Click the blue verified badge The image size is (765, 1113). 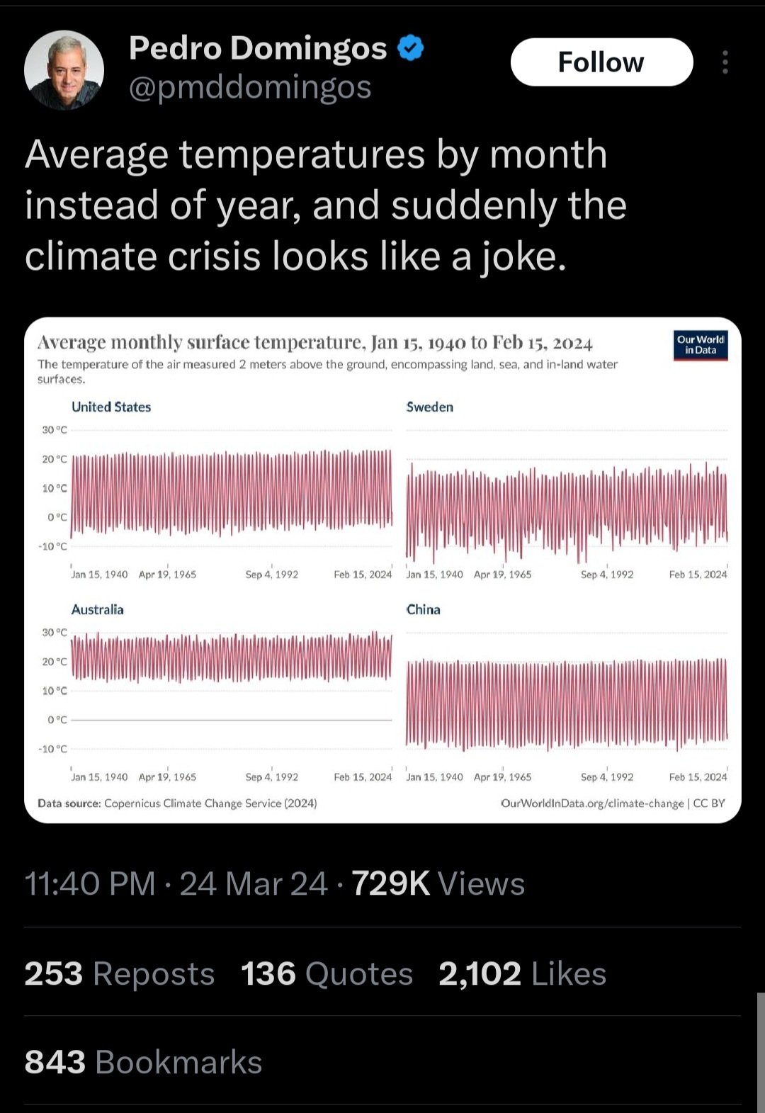411,48
